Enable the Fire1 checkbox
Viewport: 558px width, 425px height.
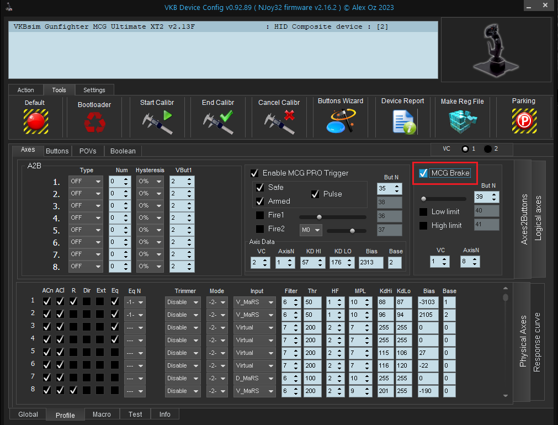click(x=260, y=215)
